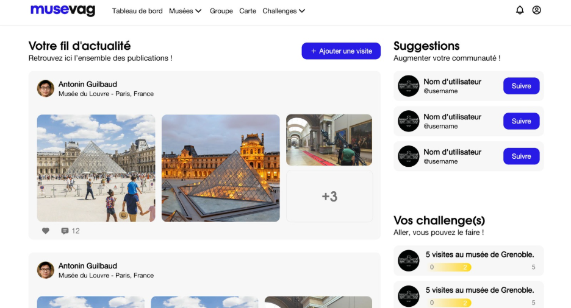Open Antonin Guilbaud name on first post
The width and height of the screenshot is (571, 308).
[x=88, y=84]
